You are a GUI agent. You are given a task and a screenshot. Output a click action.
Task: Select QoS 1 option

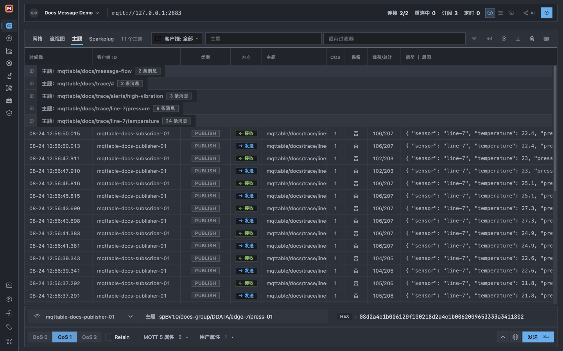[x=65, y=337]
